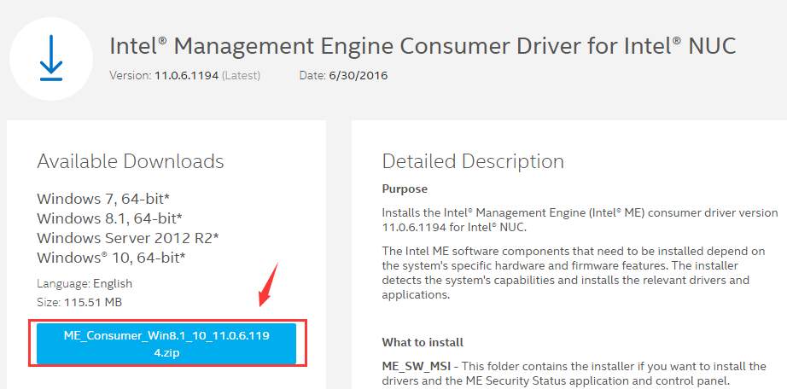The width and height of the screenshot is (787, 389).
Task: Click the What to install subheading
Action: [x=423, y=342]
